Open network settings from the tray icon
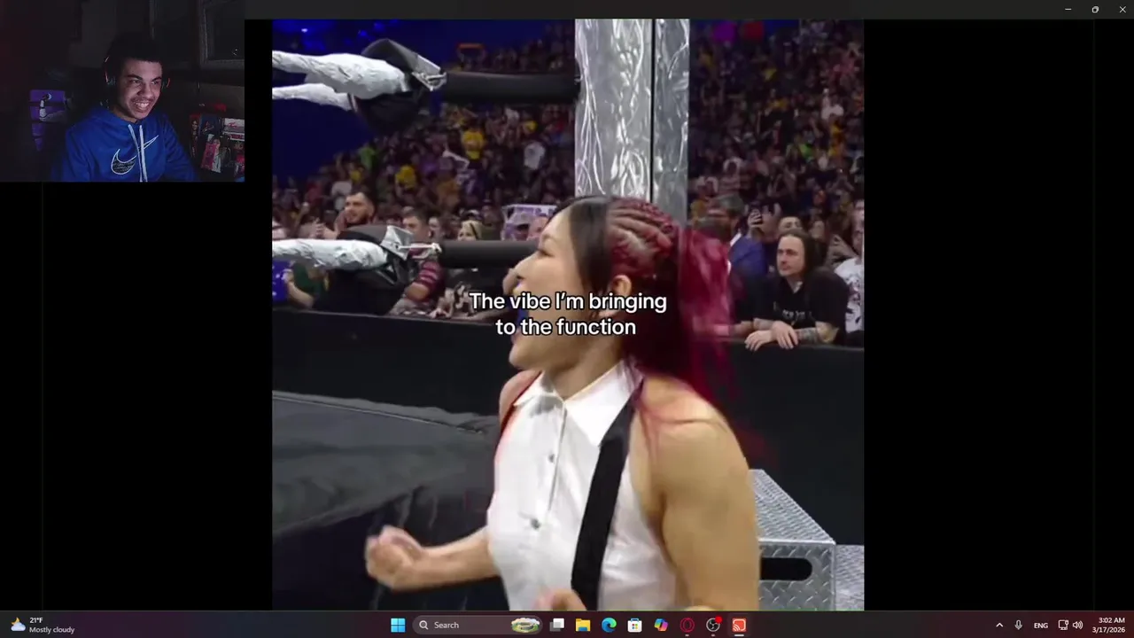Image resolution: width=1134 pixels, height=638 pixels. (1063, 625)
